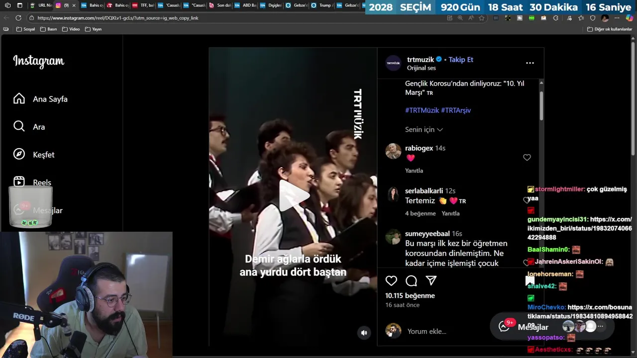Open the Video bookmarks folder
Image resolution: width=637 pixels, height=358 pixels.
pos(71,29)
